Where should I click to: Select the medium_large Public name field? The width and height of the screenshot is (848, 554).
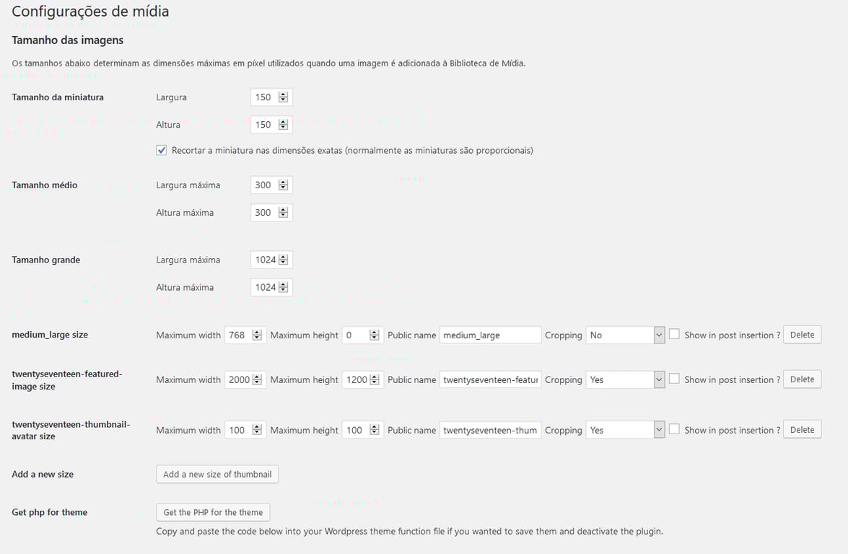tap(490, 334)
